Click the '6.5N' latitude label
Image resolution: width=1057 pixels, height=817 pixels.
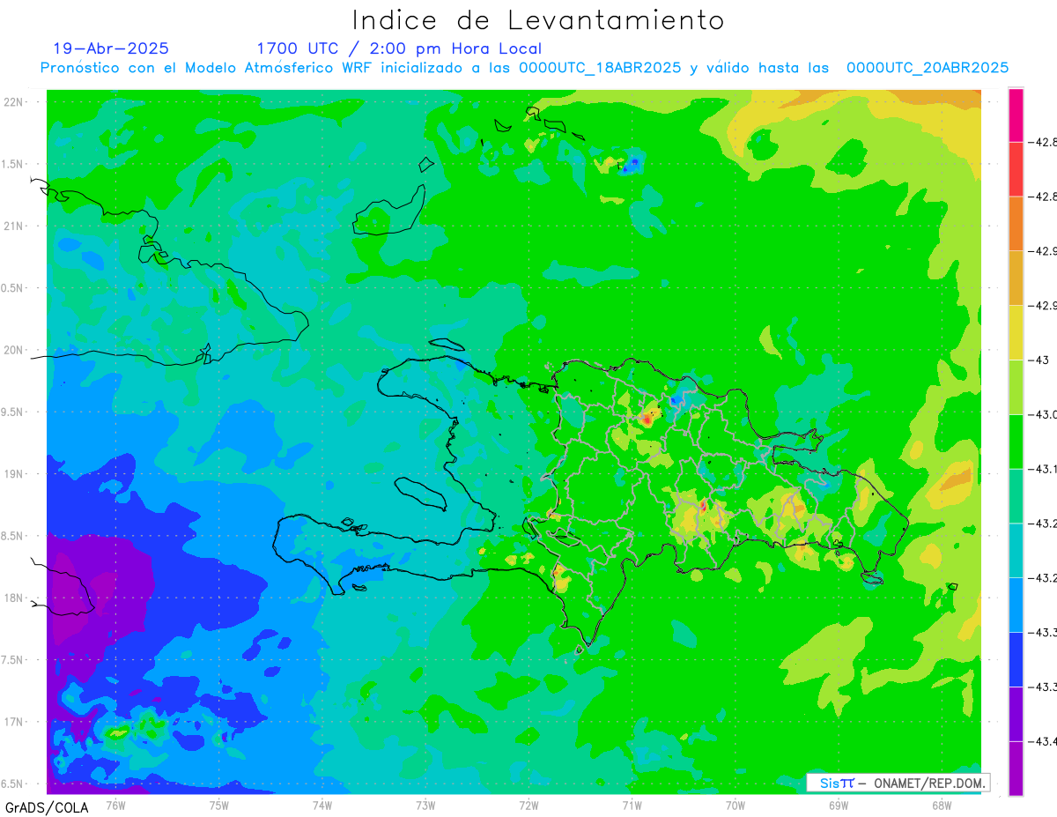13,784
